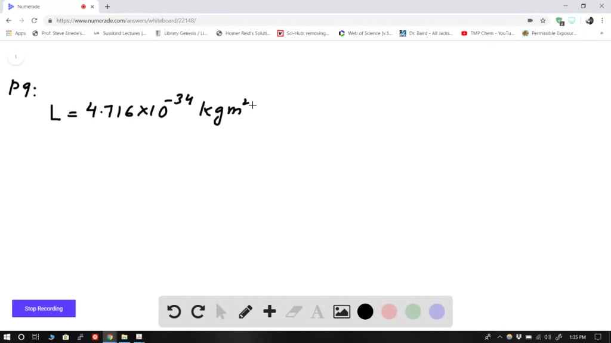This screenshot has width=611, height=343.
Task: Open Homer Reid's Solutions bookmark
Action: 243,33
